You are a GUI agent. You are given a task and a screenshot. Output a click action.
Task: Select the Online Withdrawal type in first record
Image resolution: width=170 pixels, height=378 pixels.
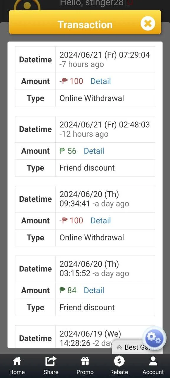click(x=92, y=98)
